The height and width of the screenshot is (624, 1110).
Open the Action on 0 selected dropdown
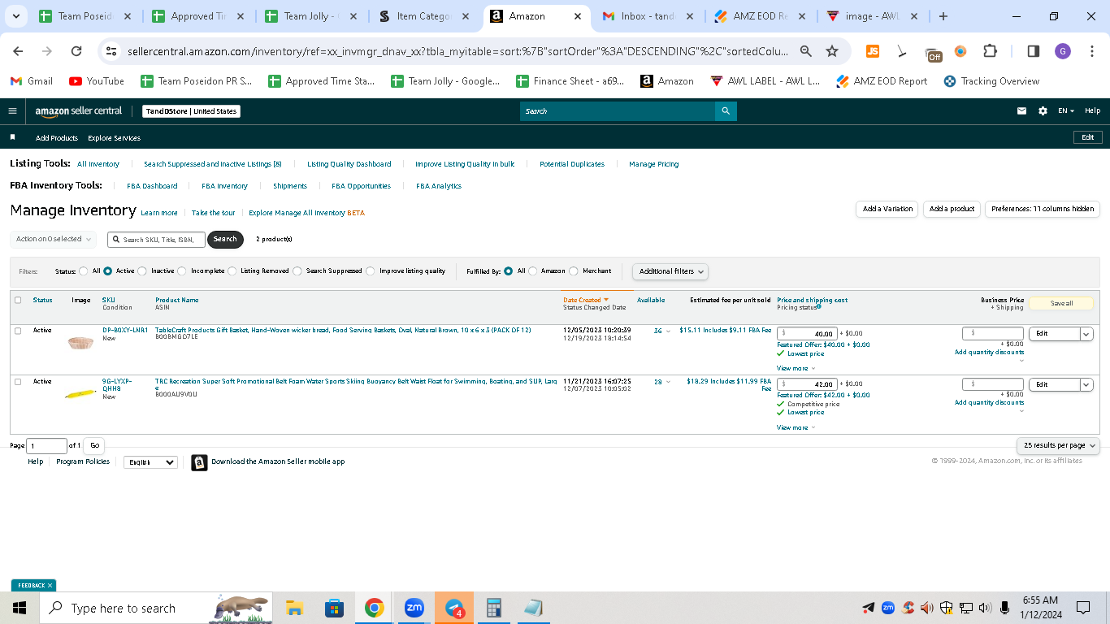point(53,239)
